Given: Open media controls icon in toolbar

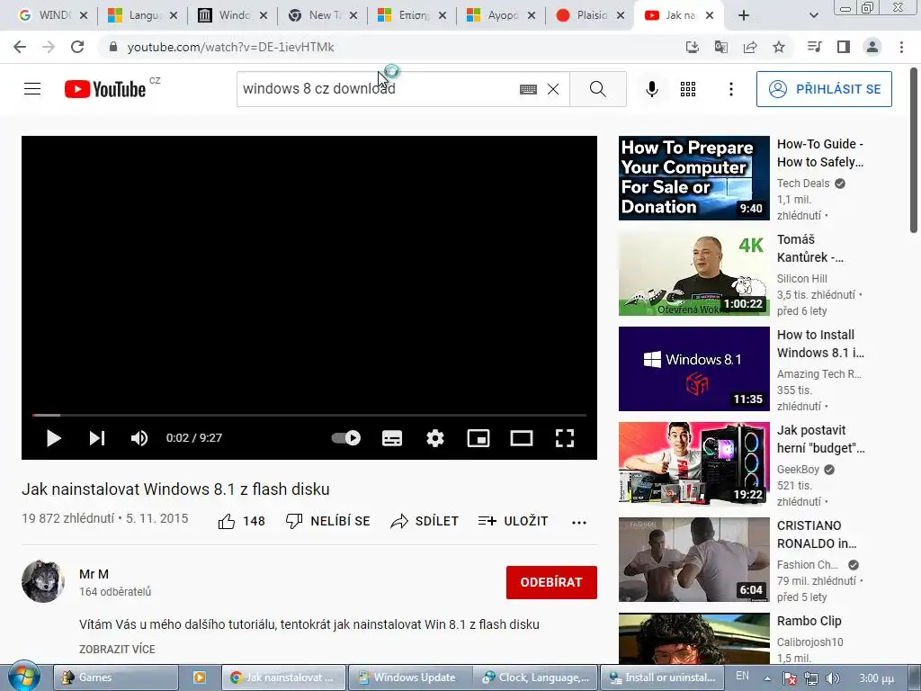Looking at the screenshot, I should [x=814, y=47].
